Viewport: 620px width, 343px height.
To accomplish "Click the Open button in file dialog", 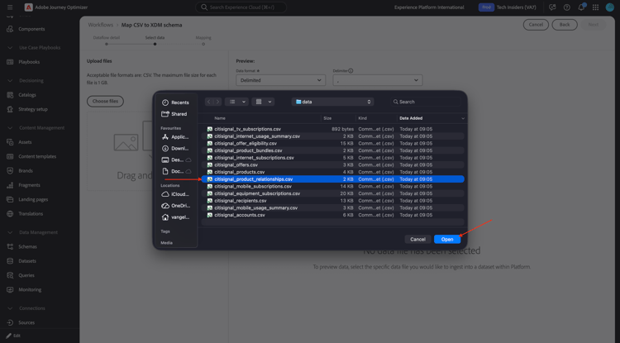I will [447, 240].
